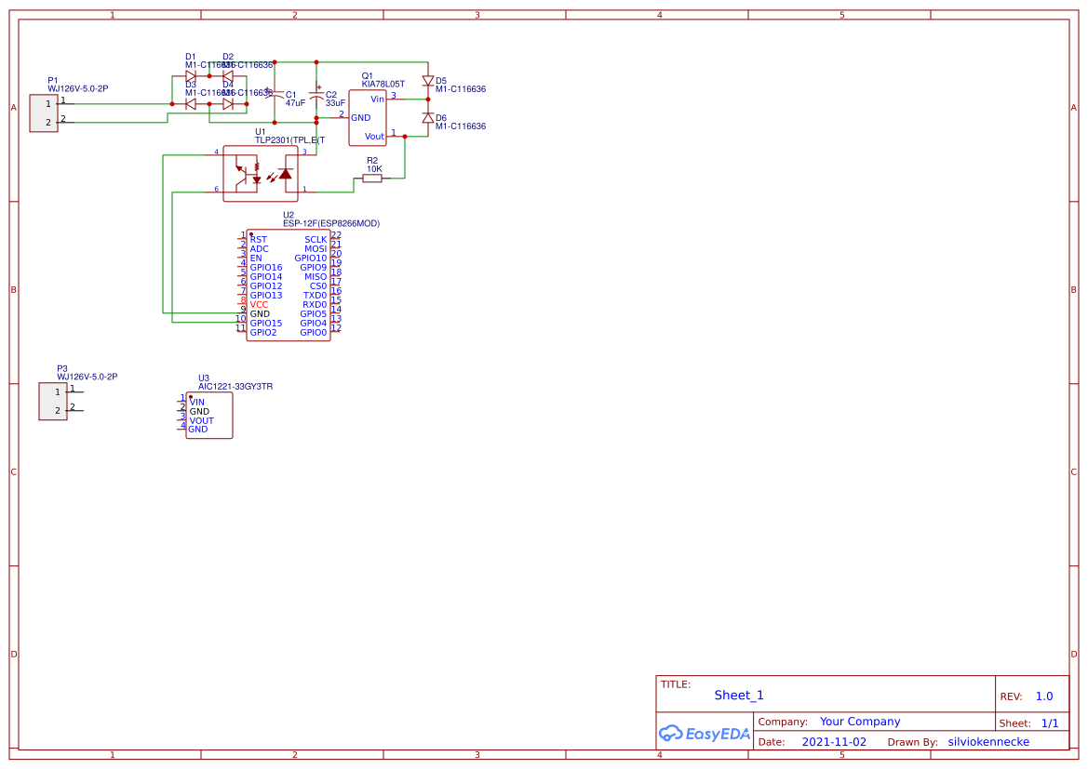Click the EasyEDA logo in title block
The width and height of the screenshot is (1088, 769).
[704, 734]
